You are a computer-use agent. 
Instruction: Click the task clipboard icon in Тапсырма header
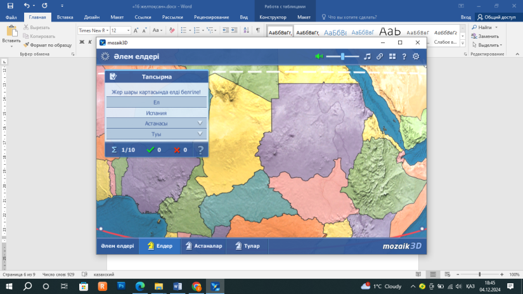113,76
